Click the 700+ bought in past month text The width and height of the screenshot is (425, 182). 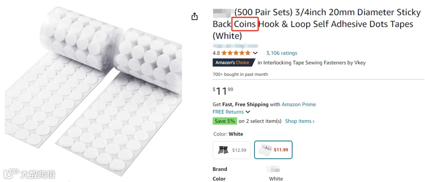tap(240, 74)
